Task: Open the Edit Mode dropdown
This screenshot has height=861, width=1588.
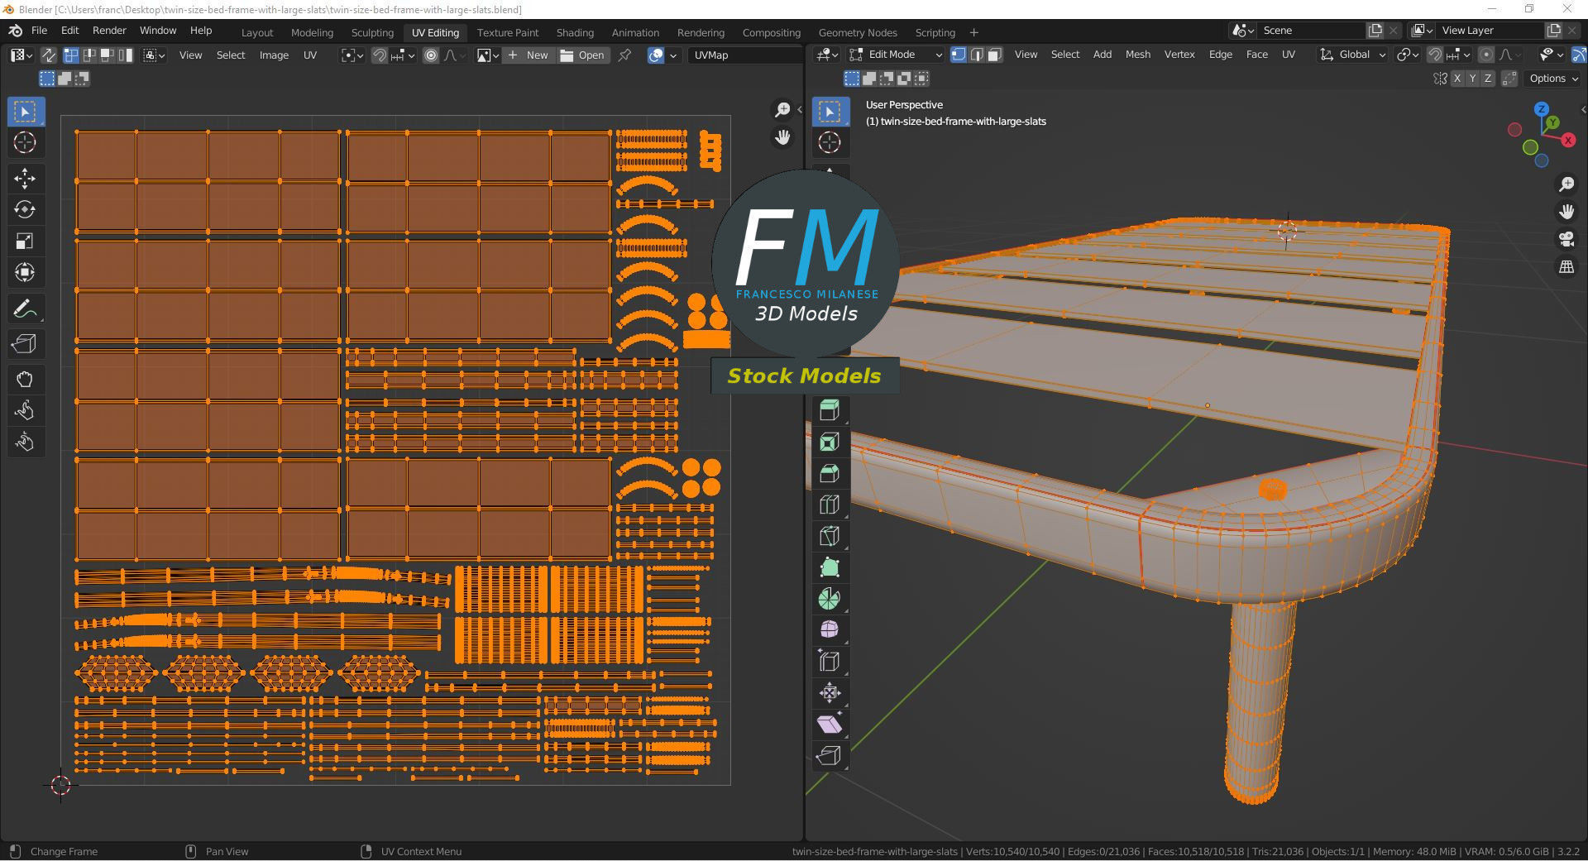Action: click(x=897, y=55)
